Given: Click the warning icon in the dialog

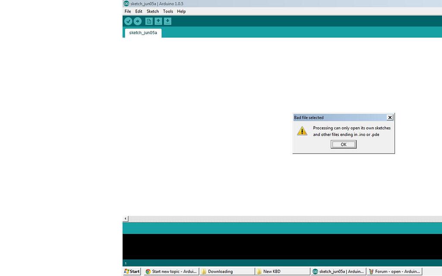Looking at the screenshot, I should point(302,131).
